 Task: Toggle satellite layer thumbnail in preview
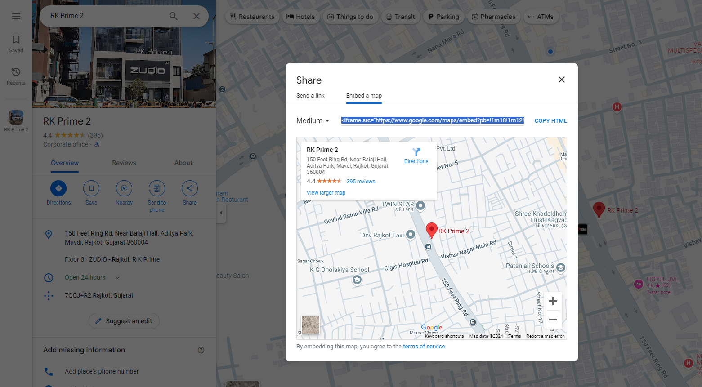tap(310, 325)
